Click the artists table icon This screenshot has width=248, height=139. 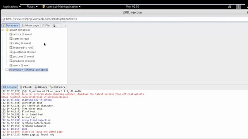coord(11,34)
